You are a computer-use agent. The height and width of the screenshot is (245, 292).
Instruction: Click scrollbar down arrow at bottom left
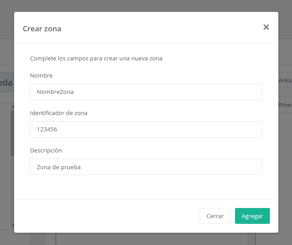click(13, 226)
